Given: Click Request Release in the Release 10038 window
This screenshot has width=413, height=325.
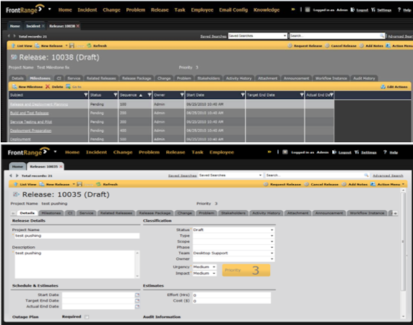Looking at the screenshot, I should (305, 45).
